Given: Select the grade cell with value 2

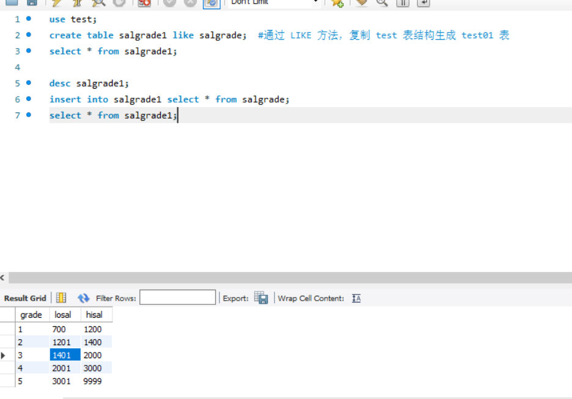Looking at the screenshot, I should [32, 343].
